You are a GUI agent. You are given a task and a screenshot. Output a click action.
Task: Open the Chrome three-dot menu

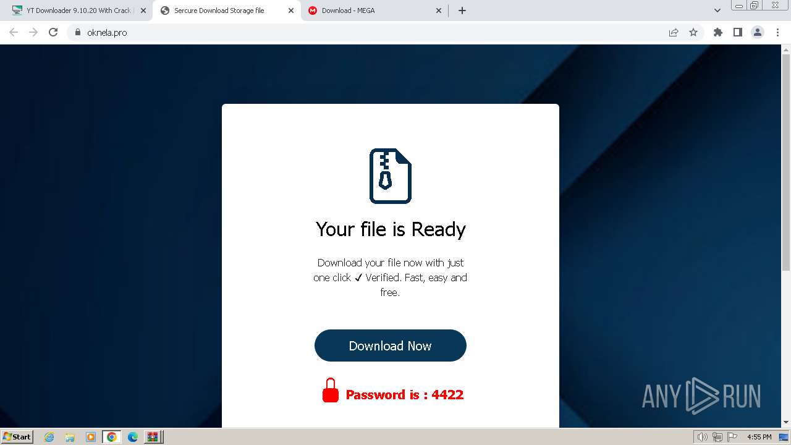point(778,32)
